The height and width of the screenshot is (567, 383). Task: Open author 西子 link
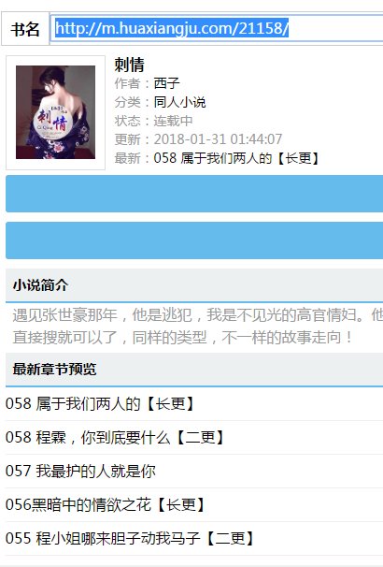pyautogui.click(x=167, y=83)
